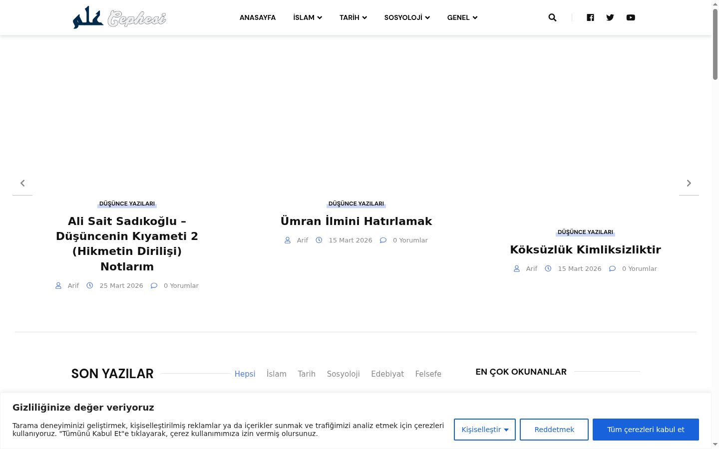Visit the Facebook page icon

click(590, 17)
